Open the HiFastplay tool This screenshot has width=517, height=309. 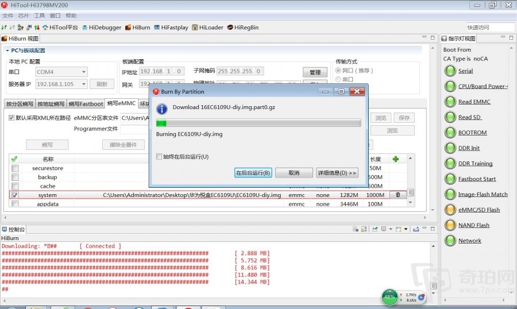pos(171,28)
